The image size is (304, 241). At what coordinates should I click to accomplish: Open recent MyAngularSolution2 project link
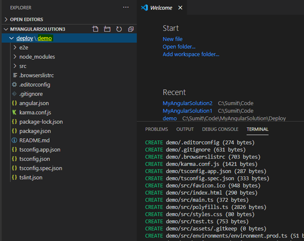(188, 103)
